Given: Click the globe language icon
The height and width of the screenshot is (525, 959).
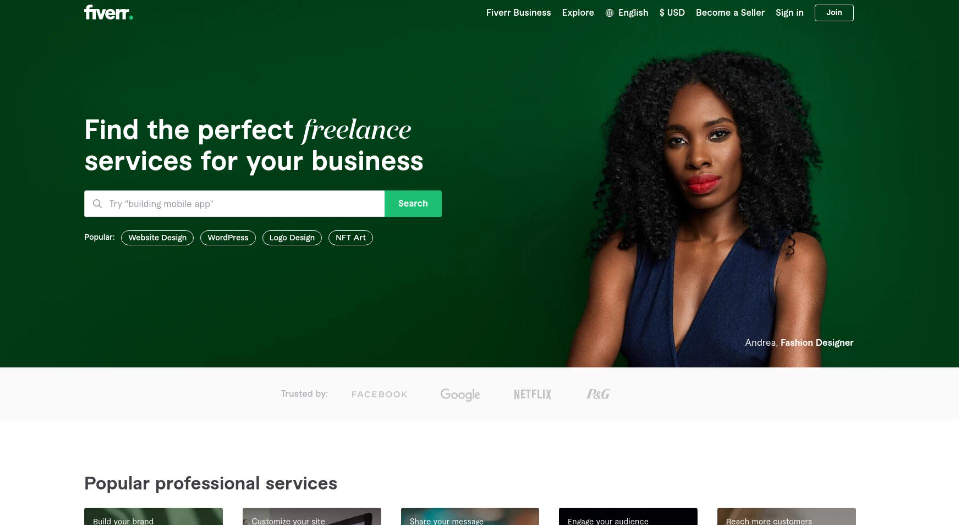Looking at the screenshot, I should click(609, 13).
